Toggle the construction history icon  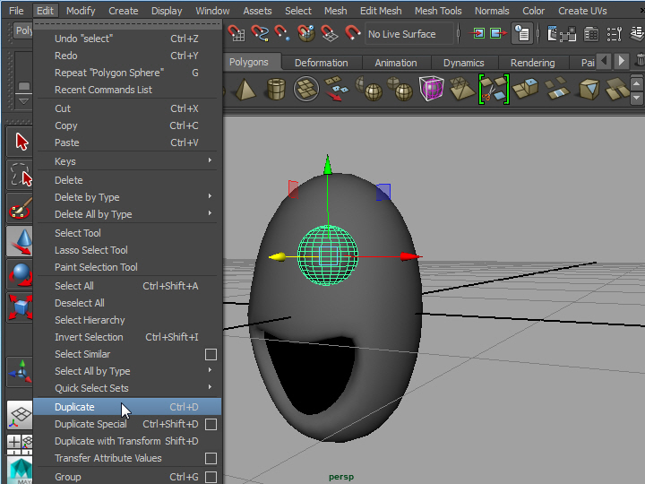[x=521, y=34]
